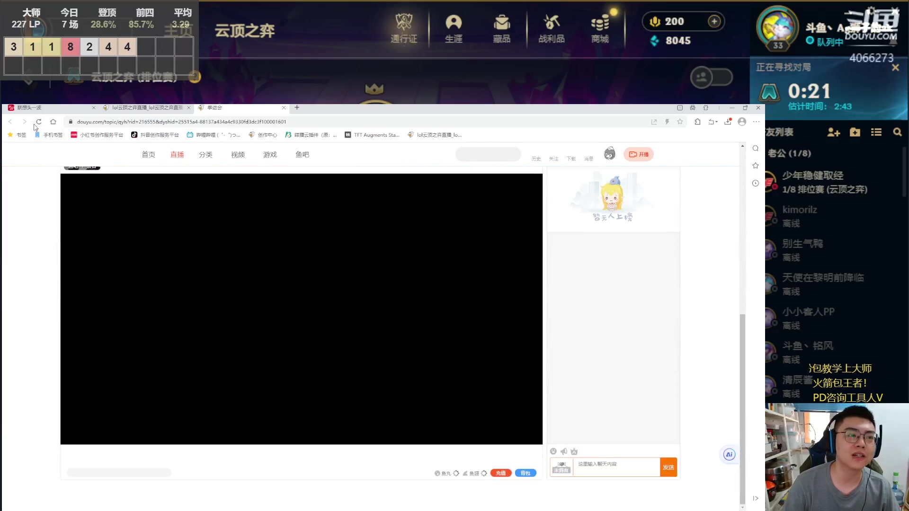Search friends with the magnifier icon
Viewport: 909px width, 511px height.
[897, 132]
